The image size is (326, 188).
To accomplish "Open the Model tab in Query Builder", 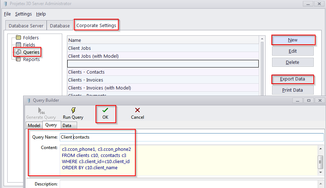I will (34, 125).
